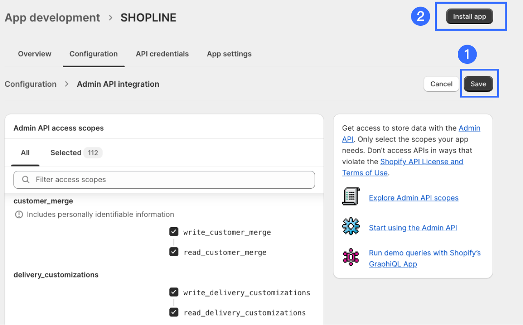
Task: Go back to App development breadcrumb
Action: (53, 18)
